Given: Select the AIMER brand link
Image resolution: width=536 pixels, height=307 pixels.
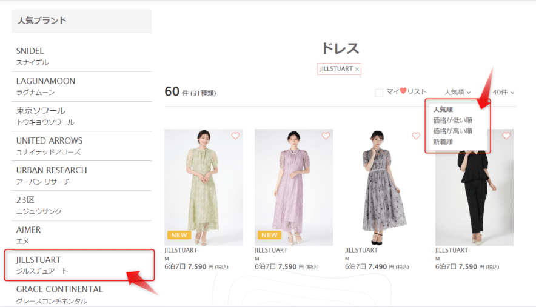Looking at the screenshot, I should [x=82, y=236].
